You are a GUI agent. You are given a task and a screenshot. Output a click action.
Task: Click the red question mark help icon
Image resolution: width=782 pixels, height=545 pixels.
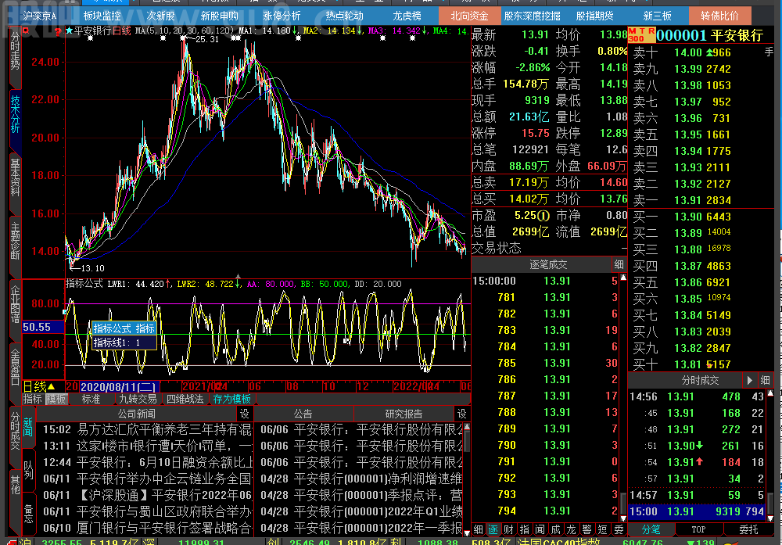click(x=58, y=32)
